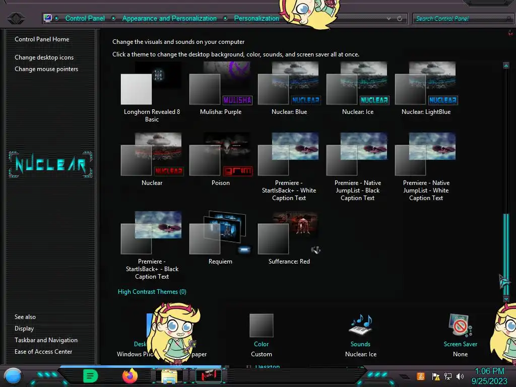This screenshot has width=516, height=387.
Task: Launch Firefox from the taskbar
Action: pyautogui.click(x=130, y=376)
